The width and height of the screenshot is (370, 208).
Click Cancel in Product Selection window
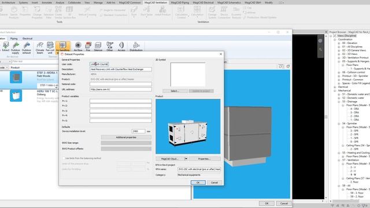pyautogui.click(x=284, y=203)
